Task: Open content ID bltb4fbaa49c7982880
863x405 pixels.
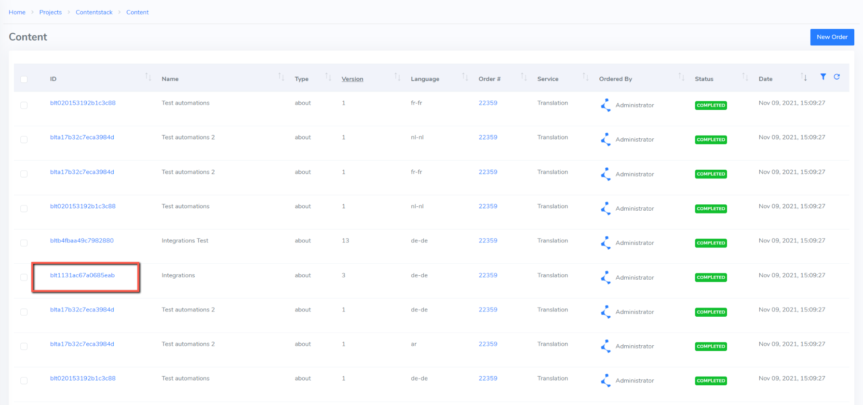Action: (82, 241)
